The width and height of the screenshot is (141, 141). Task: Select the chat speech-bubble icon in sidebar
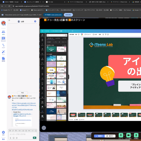coord(4,38)
